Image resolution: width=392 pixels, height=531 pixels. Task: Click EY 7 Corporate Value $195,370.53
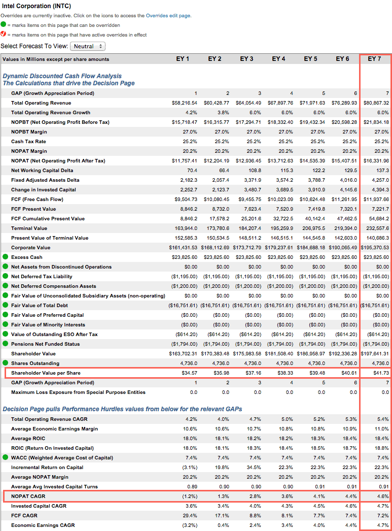tap(375, 248)
